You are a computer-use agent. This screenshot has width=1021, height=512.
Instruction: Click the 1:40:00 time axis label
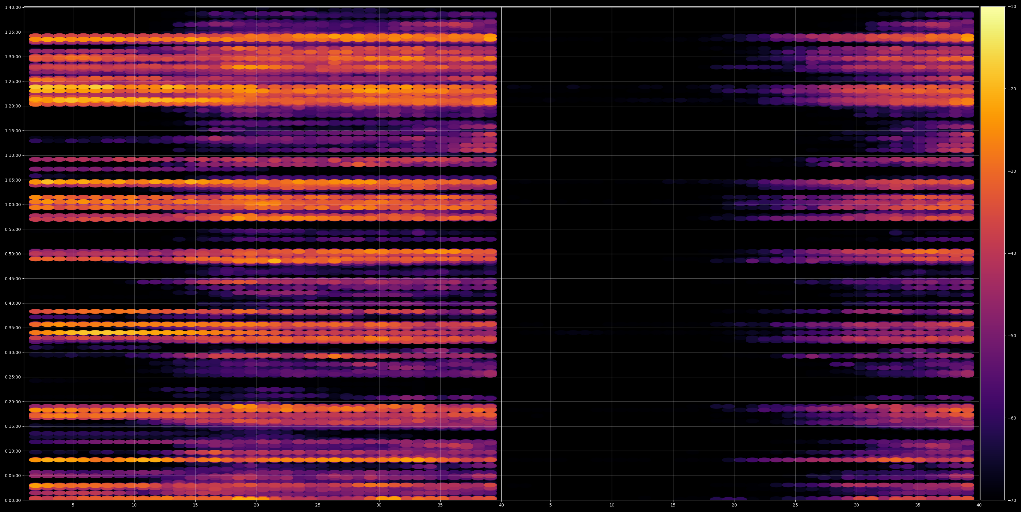[13, 8]
